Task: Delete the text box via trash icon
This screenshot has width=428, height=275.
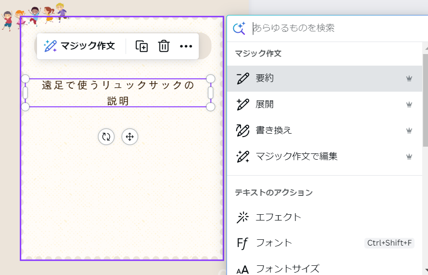Action: pyautogui.click(x=164, y=46)
